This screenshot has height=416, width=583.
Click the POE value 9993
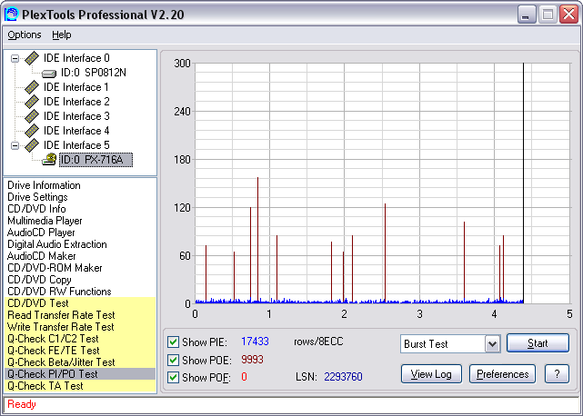252,360
